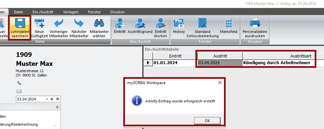
Task: Create a Neue Gültigkeit entry
Action: click(40, 28)
